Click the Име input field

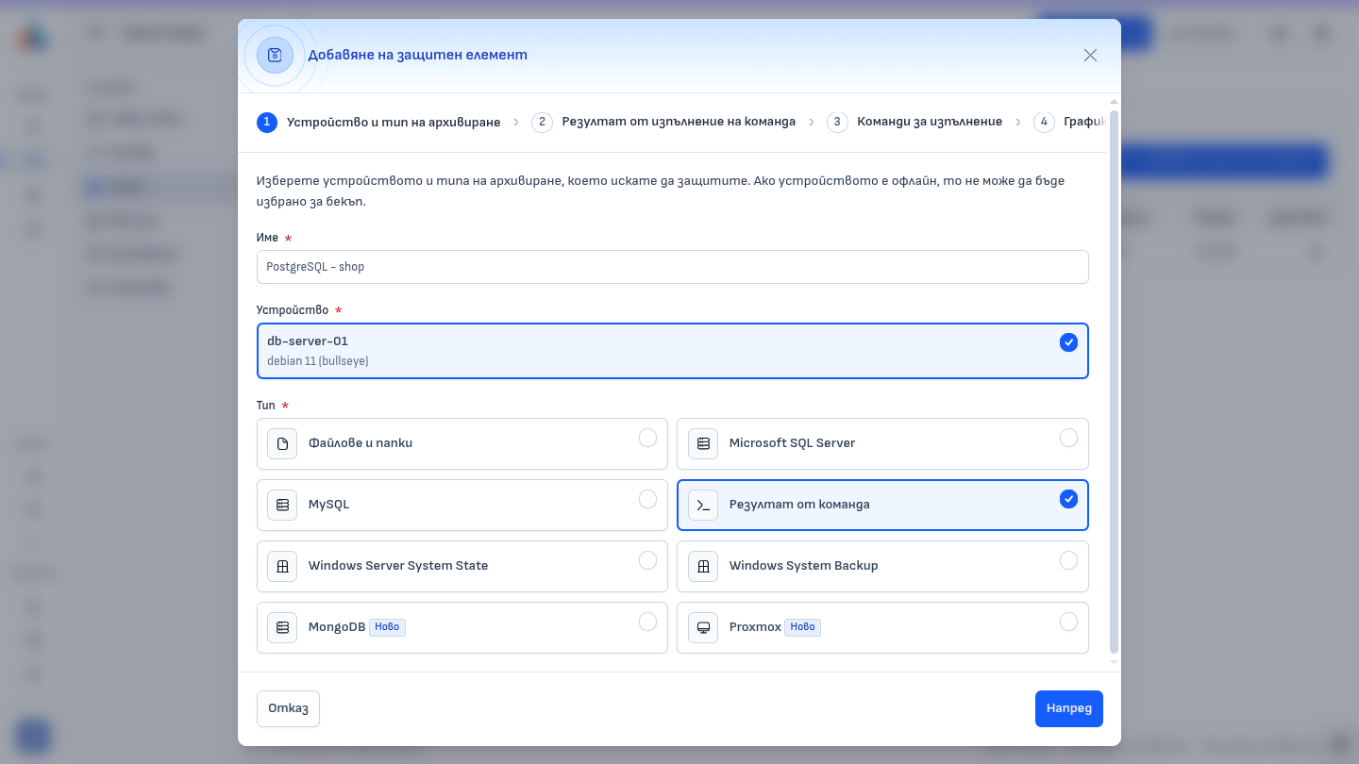click(672, 267)
